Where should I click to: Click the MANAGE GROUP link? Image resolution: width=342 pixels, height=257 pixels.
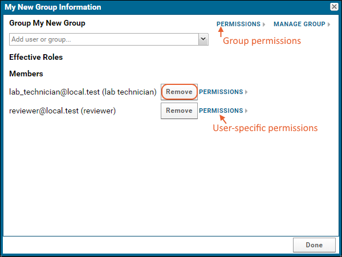(299, 24)
